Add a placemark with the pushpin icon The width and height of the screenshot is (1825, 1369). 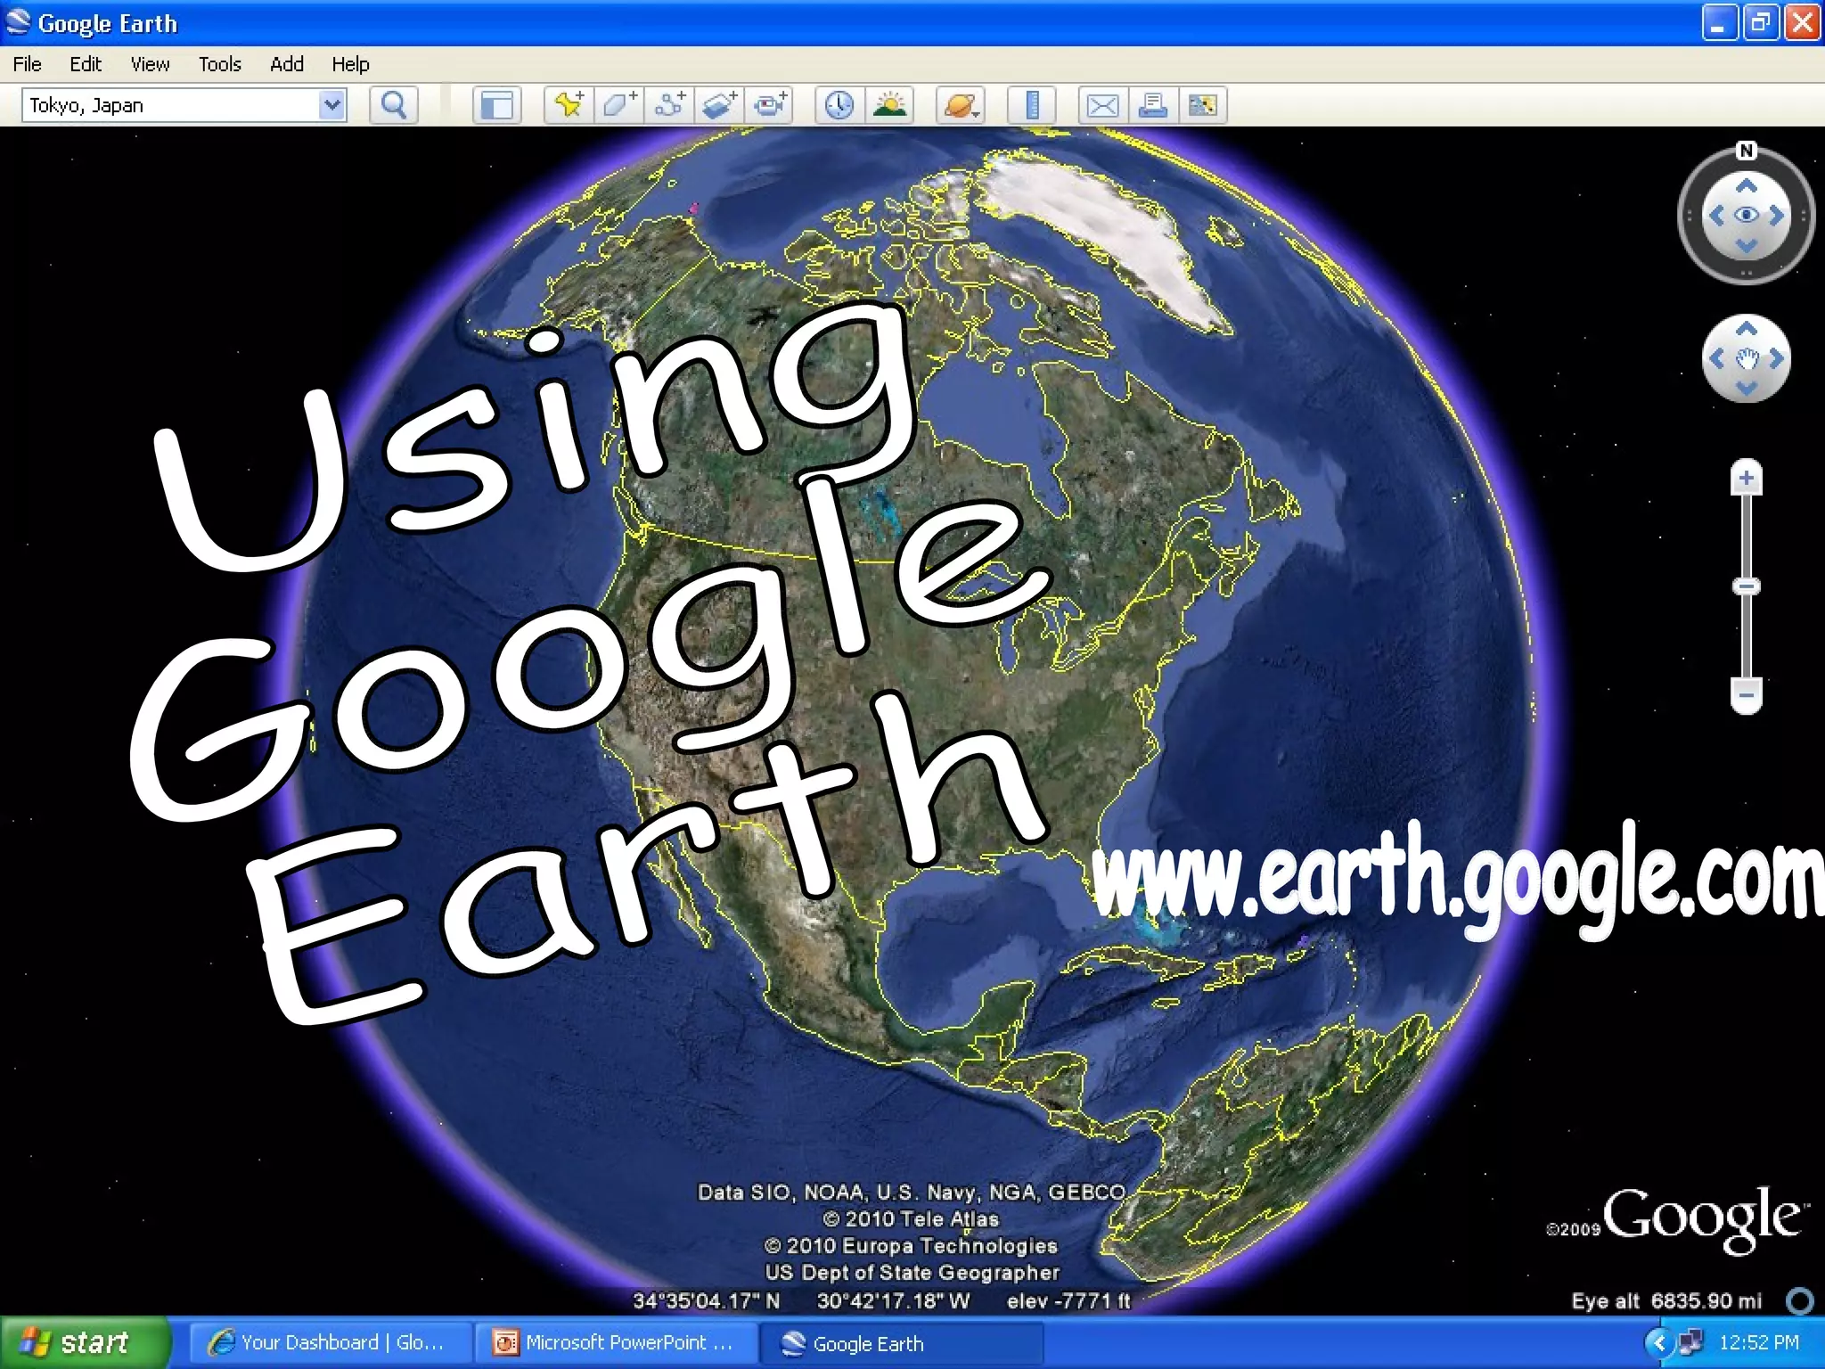569,105
